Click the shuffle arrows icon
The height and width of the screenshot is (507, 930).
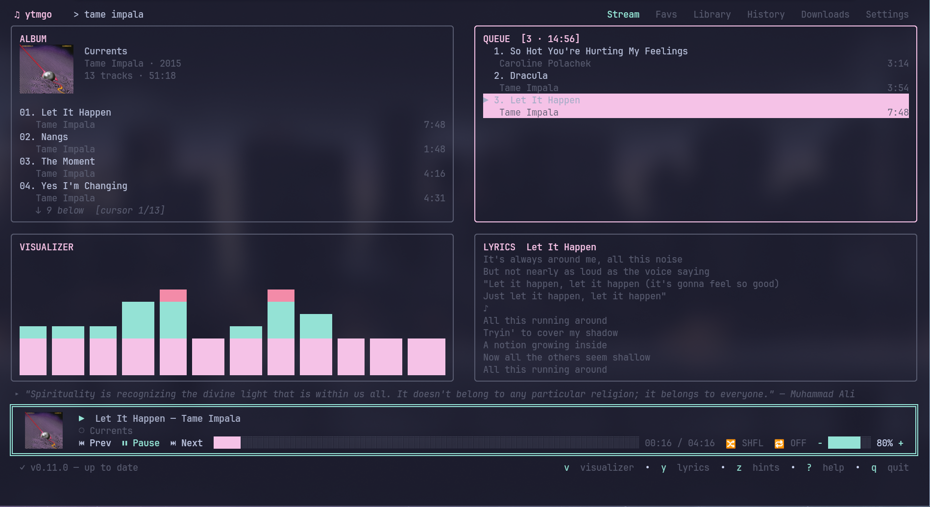tap(731, 443)
